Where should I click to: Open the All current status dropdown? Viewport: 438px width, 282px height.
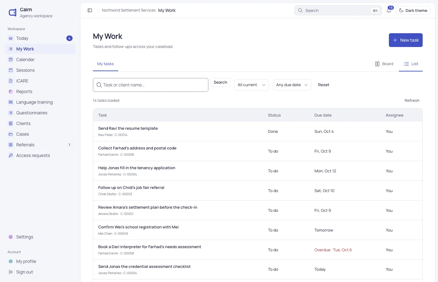click(252, 85)
